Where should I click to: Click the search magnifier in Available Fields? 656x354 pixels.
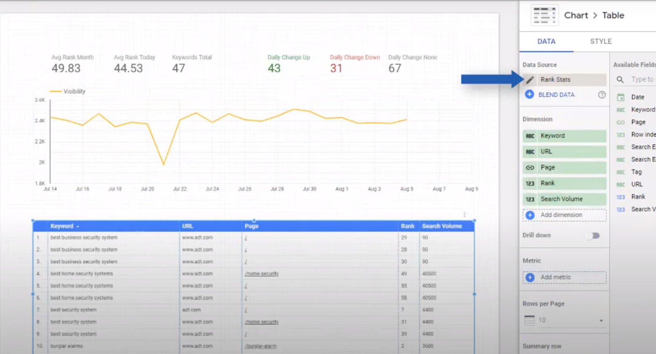pyautogui.click(x=620, y=80)
